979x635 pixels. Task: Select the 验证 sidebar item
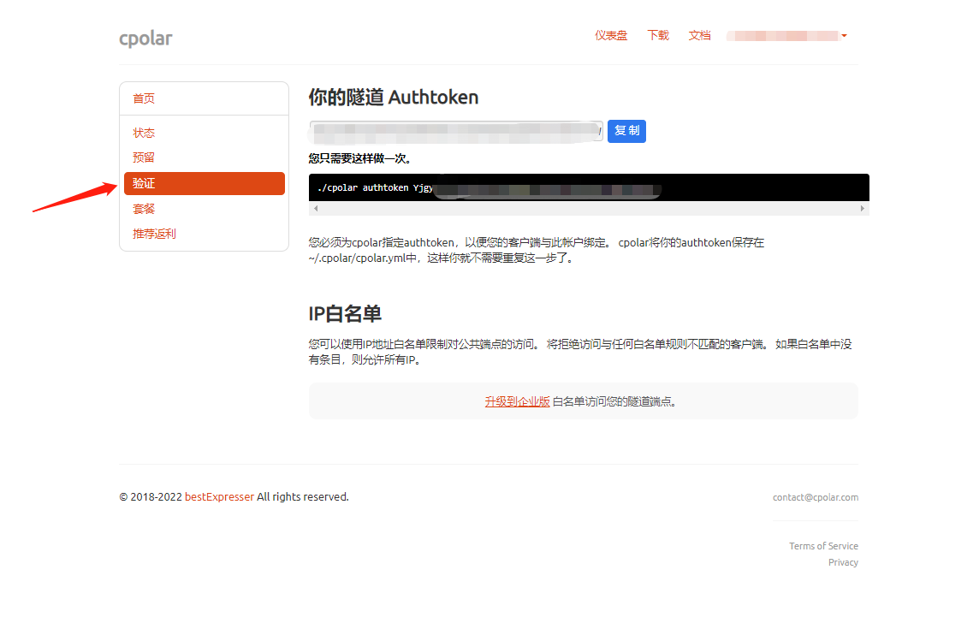pos(205,184)
